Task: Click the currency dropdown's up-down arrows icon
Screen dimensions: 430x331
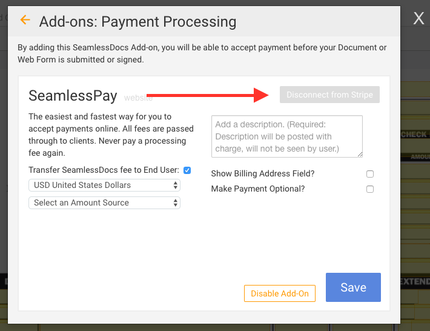Action: [x=175, y=186]
